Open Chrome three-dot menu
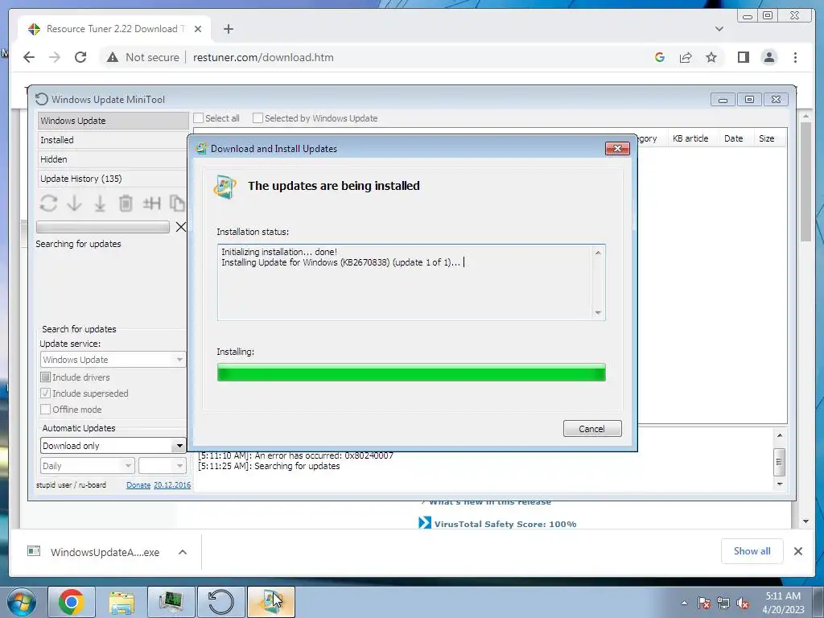This screenshot has width=824, height=618. coord(795,57)
